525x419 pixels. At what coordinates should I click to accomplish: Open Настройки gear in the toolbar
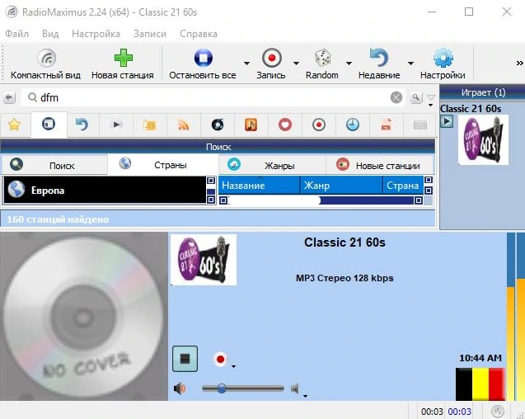pyautogui.click(x=443, y=64)
